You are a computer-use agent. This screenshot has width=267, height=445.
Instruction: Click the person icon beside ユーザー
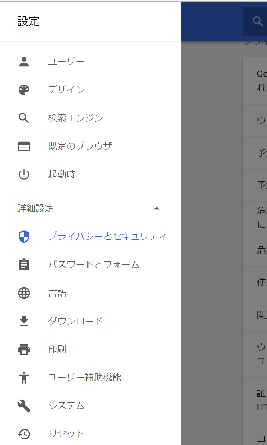coord(24,62)
